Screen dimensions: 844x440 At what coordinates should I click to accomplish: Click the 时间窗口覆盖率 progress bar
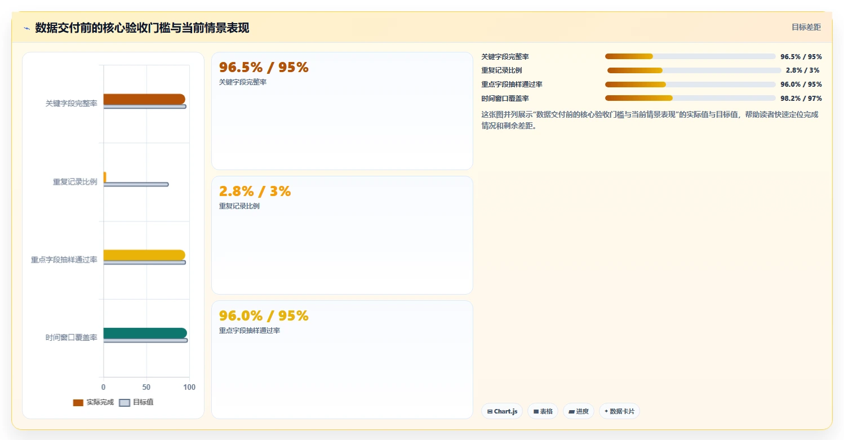pos(690,98)
